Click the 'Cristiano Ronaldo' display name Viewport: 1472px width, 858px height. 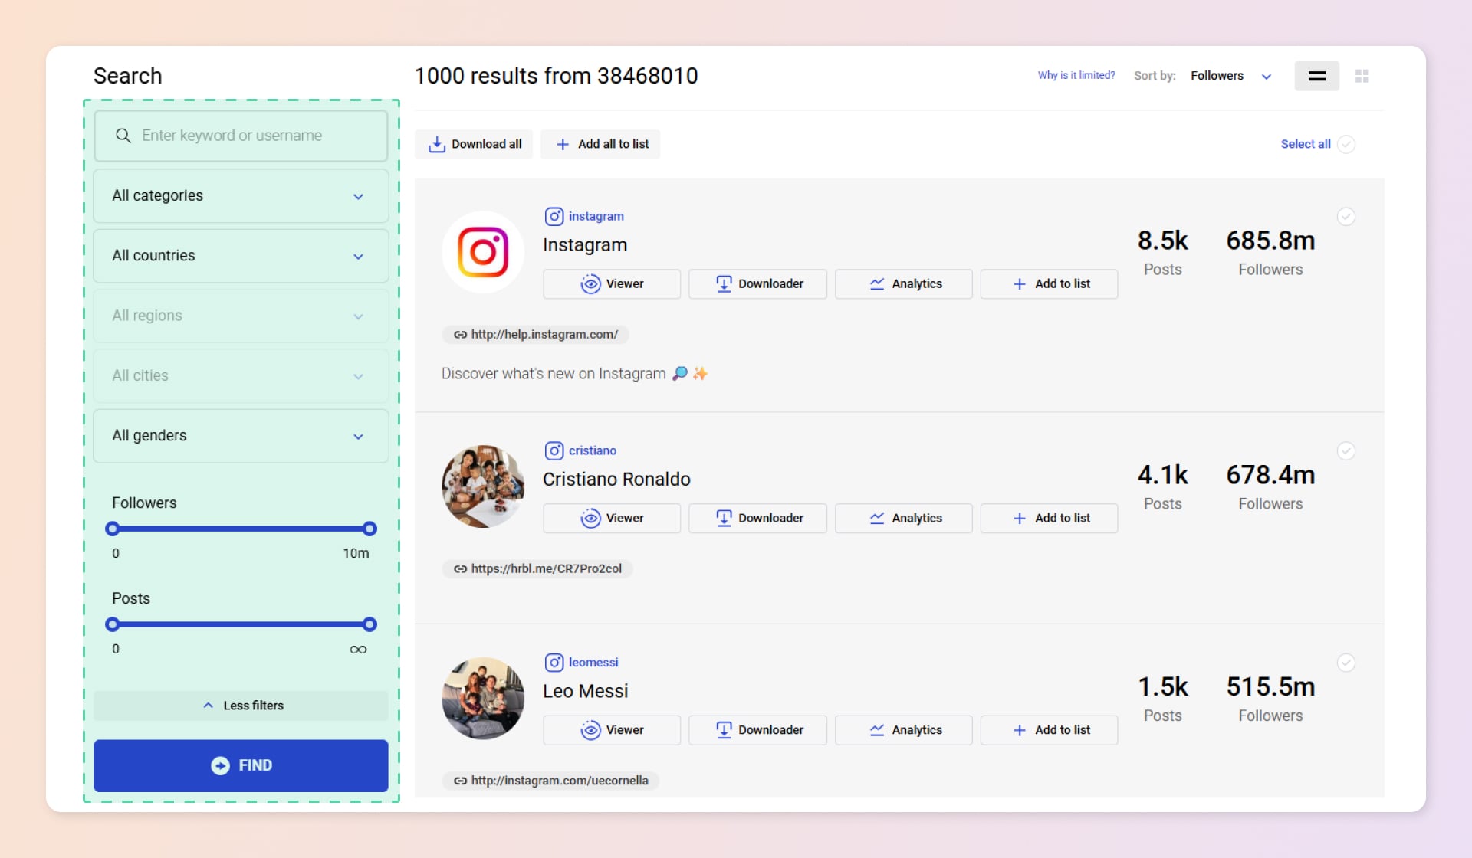[x=616, y=480]
